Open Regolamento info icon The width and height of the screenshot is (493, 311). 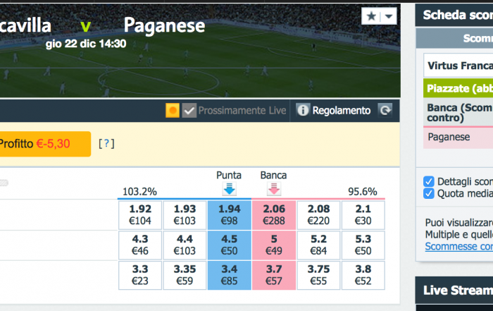[303, 111]
